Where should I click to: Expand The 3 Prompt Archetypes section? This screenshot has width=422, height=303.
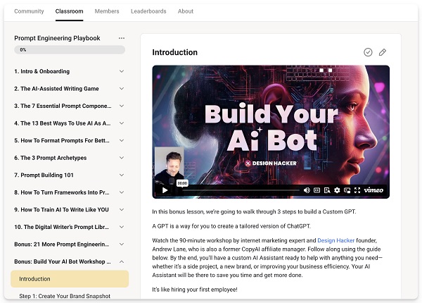tap(122, 157)
